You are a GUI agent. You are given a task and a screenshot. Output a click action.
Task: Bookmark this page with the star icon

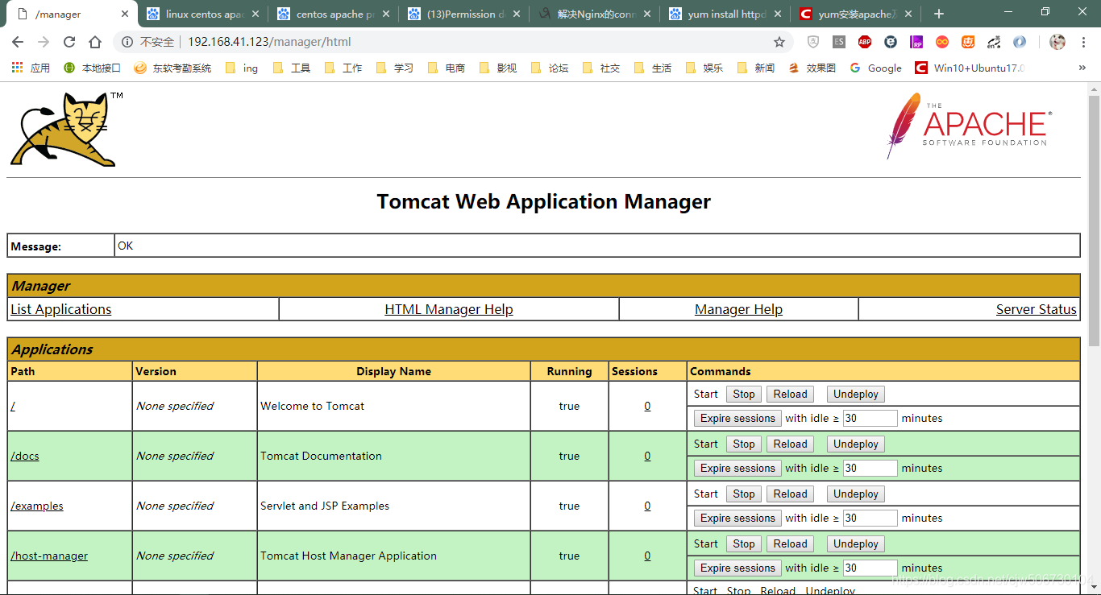[x=779, y=42]
